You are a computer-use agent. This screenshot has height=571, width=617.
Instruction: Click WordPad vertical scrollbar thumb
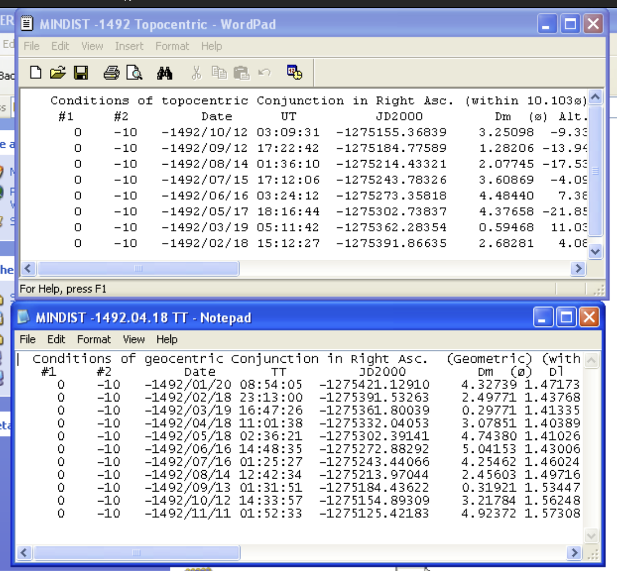[x=595, y=171]
